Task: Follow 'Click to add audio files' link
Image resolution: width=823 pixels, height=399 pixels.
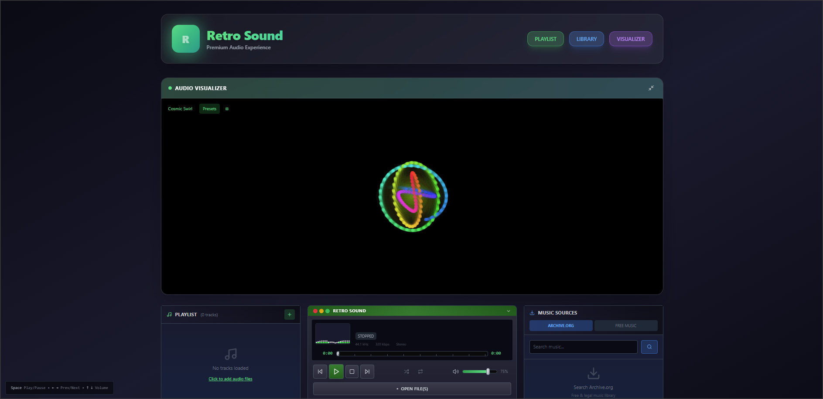Action: pos(230,379)
